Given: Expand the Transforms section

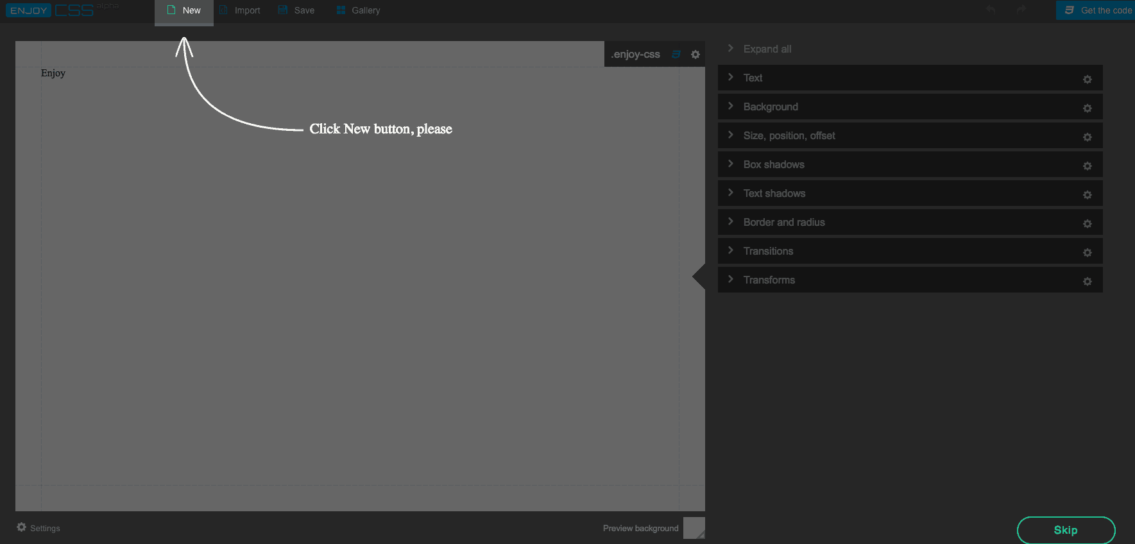Looking at the screenshot, I should (910, 280).
